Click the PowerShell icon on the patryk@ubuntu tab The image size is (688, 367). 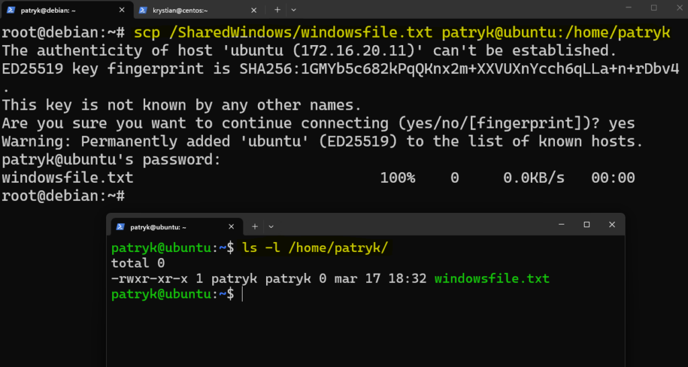tap(121, 227)
